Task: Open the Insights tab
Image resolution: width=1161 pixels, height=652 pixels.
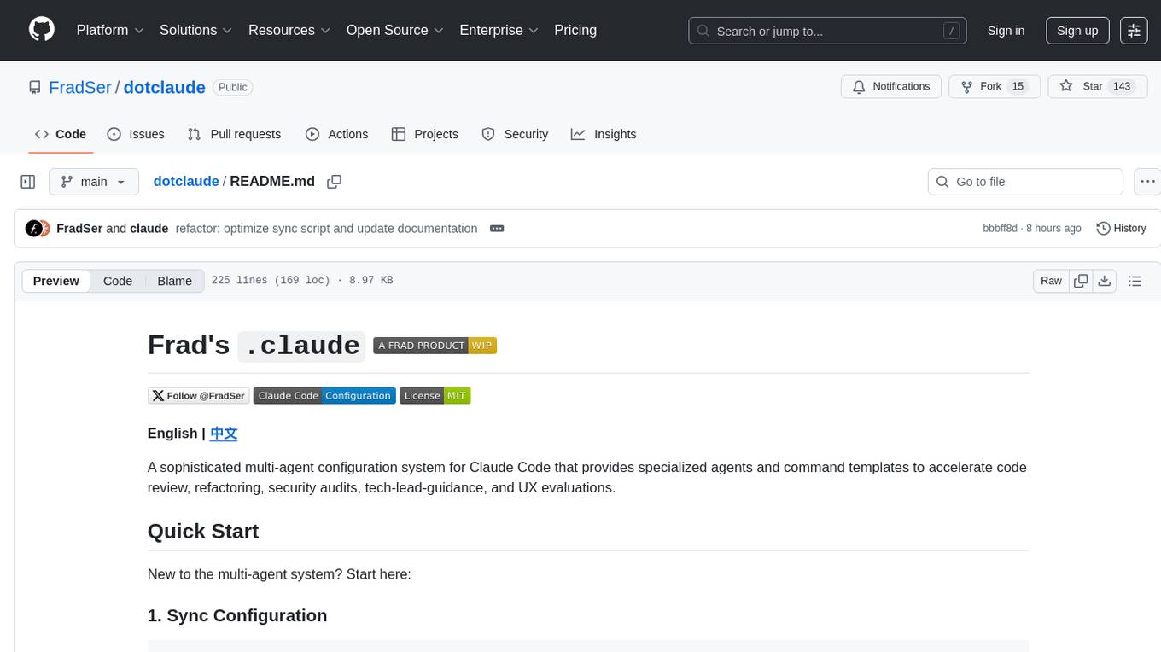Action: click(x=604, y=134)
